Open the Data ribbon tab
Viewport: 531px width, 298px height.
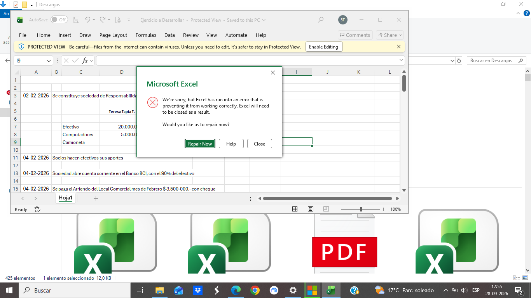pos(169,35)
